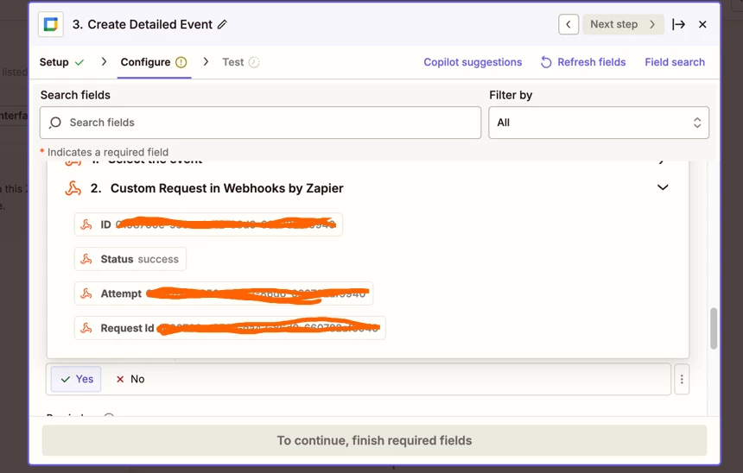Collapse Custom Request in Webhooks section

click(x=663, y=187)
